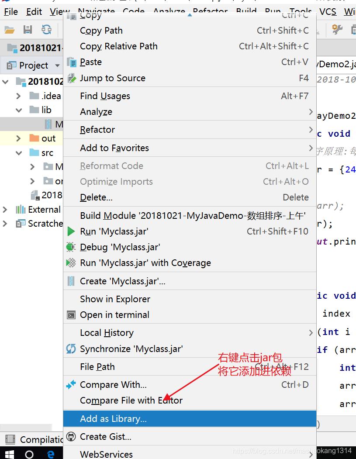Click the Open folder toolbar icon

[10, 30]
